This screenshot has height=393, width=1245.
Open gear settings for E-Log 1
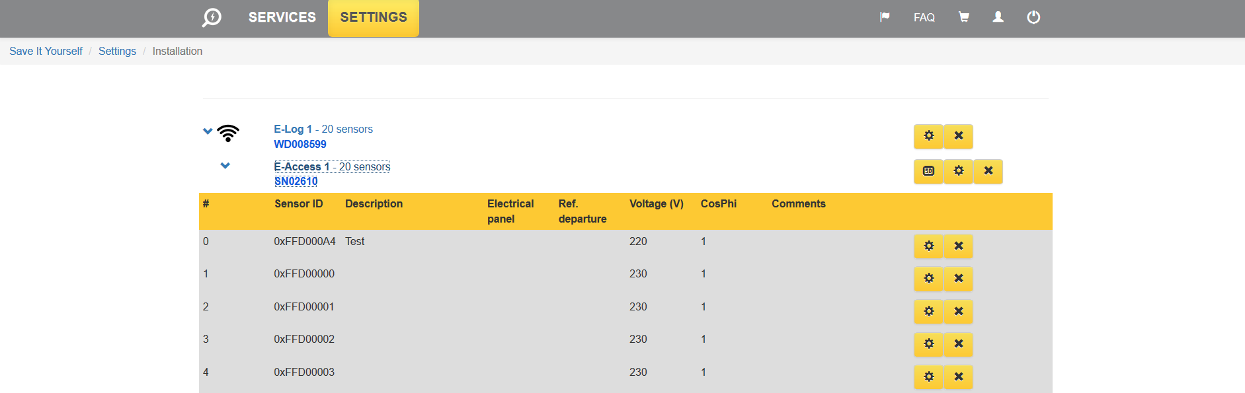928,136
